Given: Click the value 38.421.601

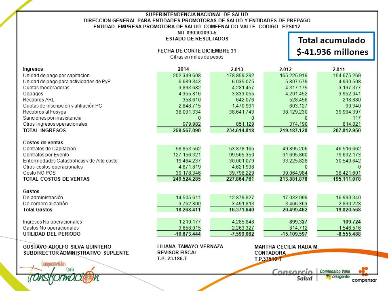Looking at the screenshot, I should (x=348, y=173).
